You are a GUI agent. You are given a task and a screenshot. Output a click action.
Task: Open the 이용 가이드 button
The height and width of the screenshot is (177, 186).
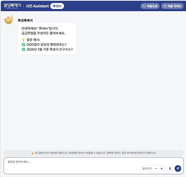click(x=172, y=6)
